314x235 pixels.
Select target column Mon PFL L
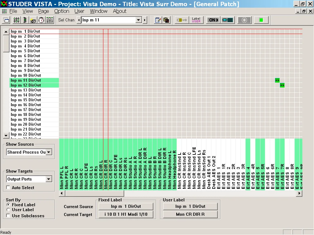pos(61,164)
